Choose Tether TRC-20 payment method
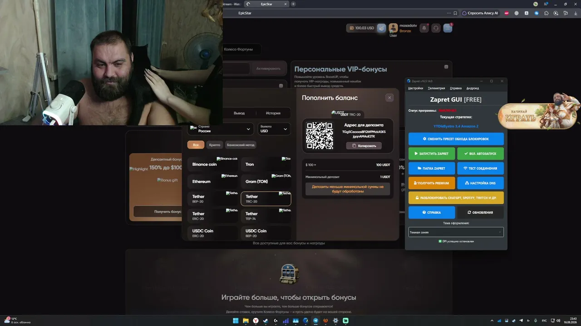This screenshot has height=326, width=581. point(266,199)
